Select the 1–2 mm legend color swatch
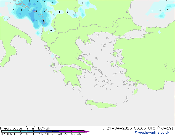 click(17, 131)
